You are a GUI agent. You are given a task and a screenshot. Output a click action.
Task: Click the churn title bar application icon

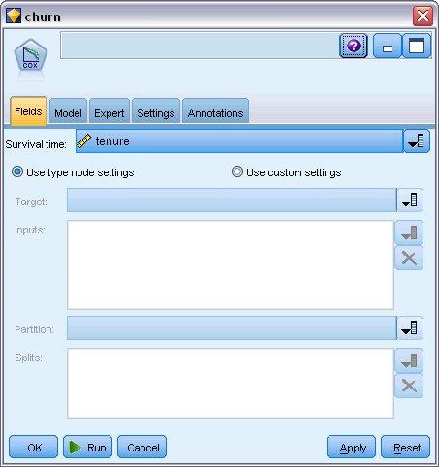click(14, 16)
